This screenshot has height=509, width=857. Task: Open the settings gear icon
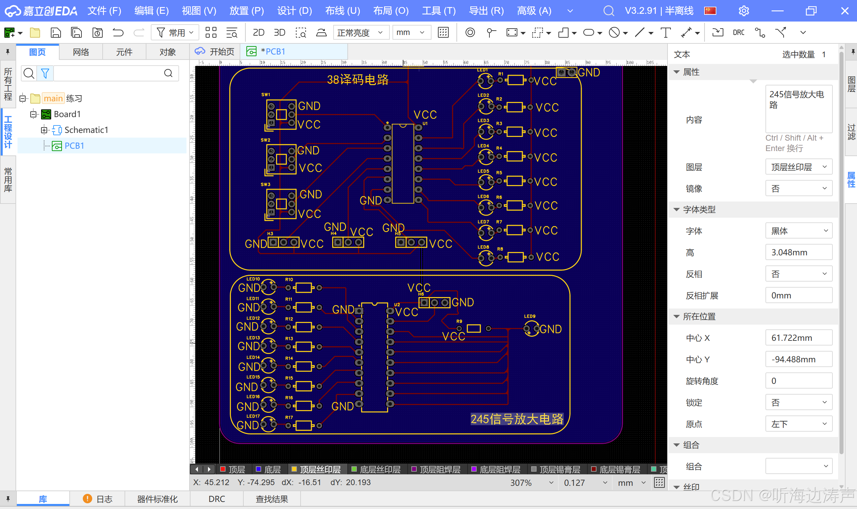(x=744, y=11)
